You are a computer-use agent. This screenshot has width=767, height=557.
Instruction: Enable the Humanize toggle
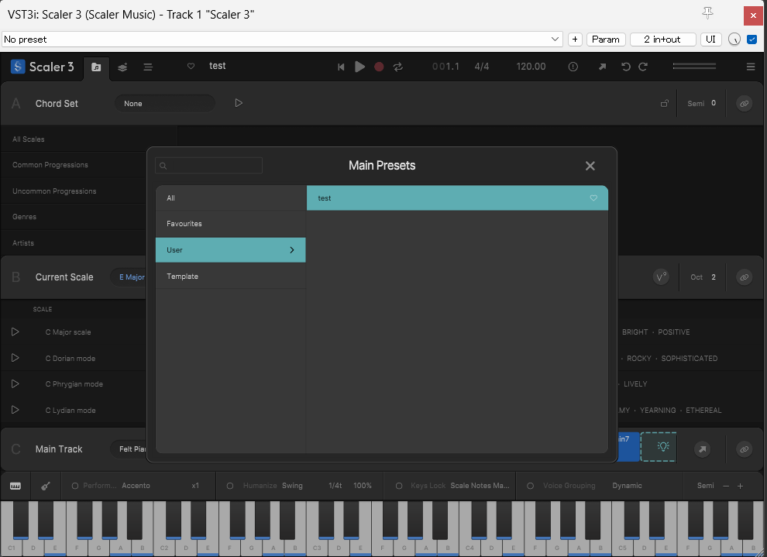point(230,486)
